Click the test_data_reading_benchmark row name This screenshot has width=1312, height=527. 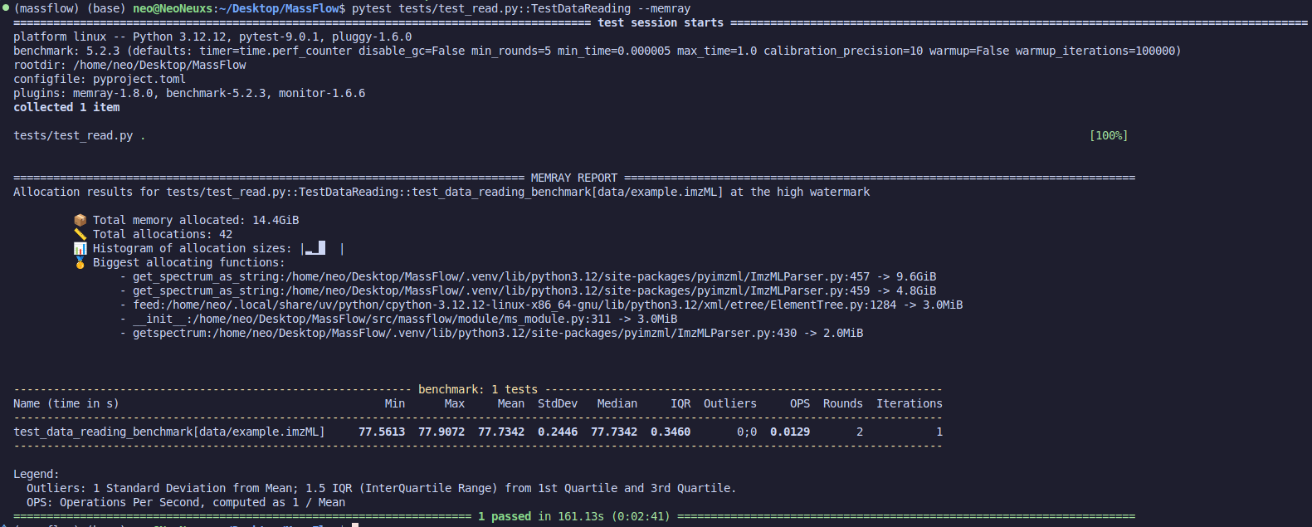[169, 432]
